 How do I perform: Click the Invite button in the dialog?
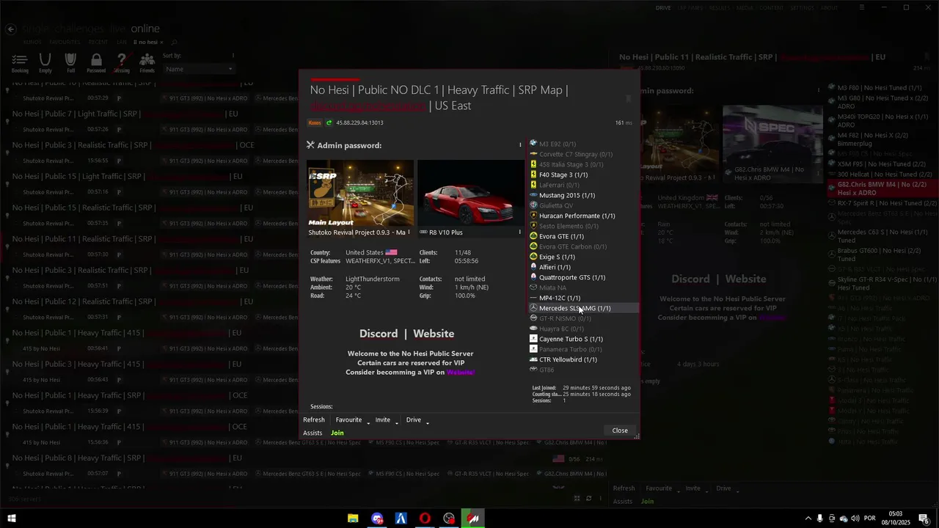click(383, 420)
